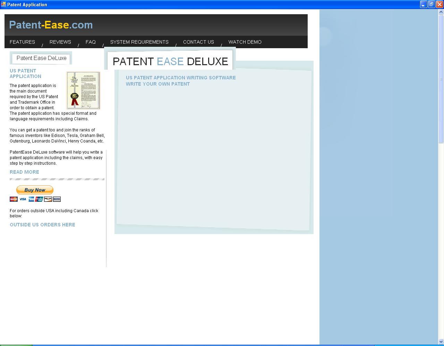Minimize the Patent Application window

424,5
